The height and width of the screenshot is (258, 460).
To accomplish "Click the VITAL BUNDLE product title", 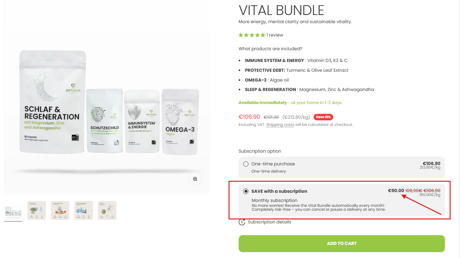I will click(281, 10).
